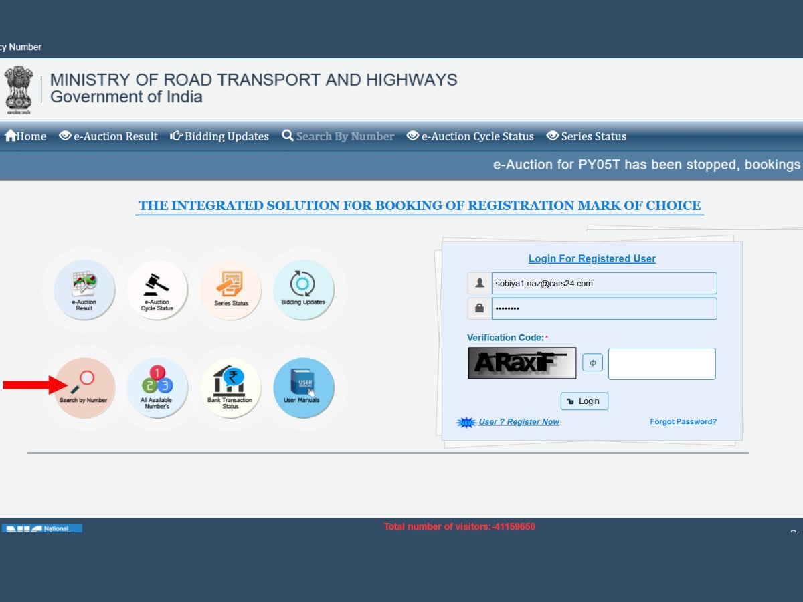Open e-Auction Cycle Status menu item
This screenshot has width=803, height=602.
(470, 136)
